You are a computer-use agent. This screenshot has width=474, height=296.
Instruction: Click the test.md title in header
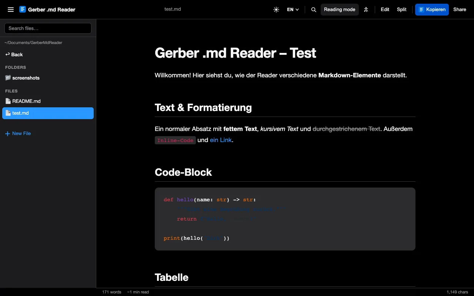[x=173, y=9]
